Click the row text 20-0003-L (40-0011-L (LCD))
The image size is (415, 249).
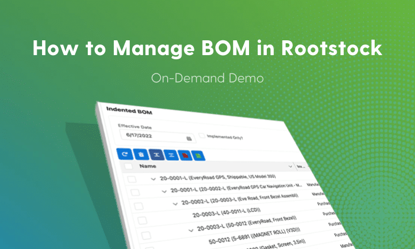pos(226,212)
